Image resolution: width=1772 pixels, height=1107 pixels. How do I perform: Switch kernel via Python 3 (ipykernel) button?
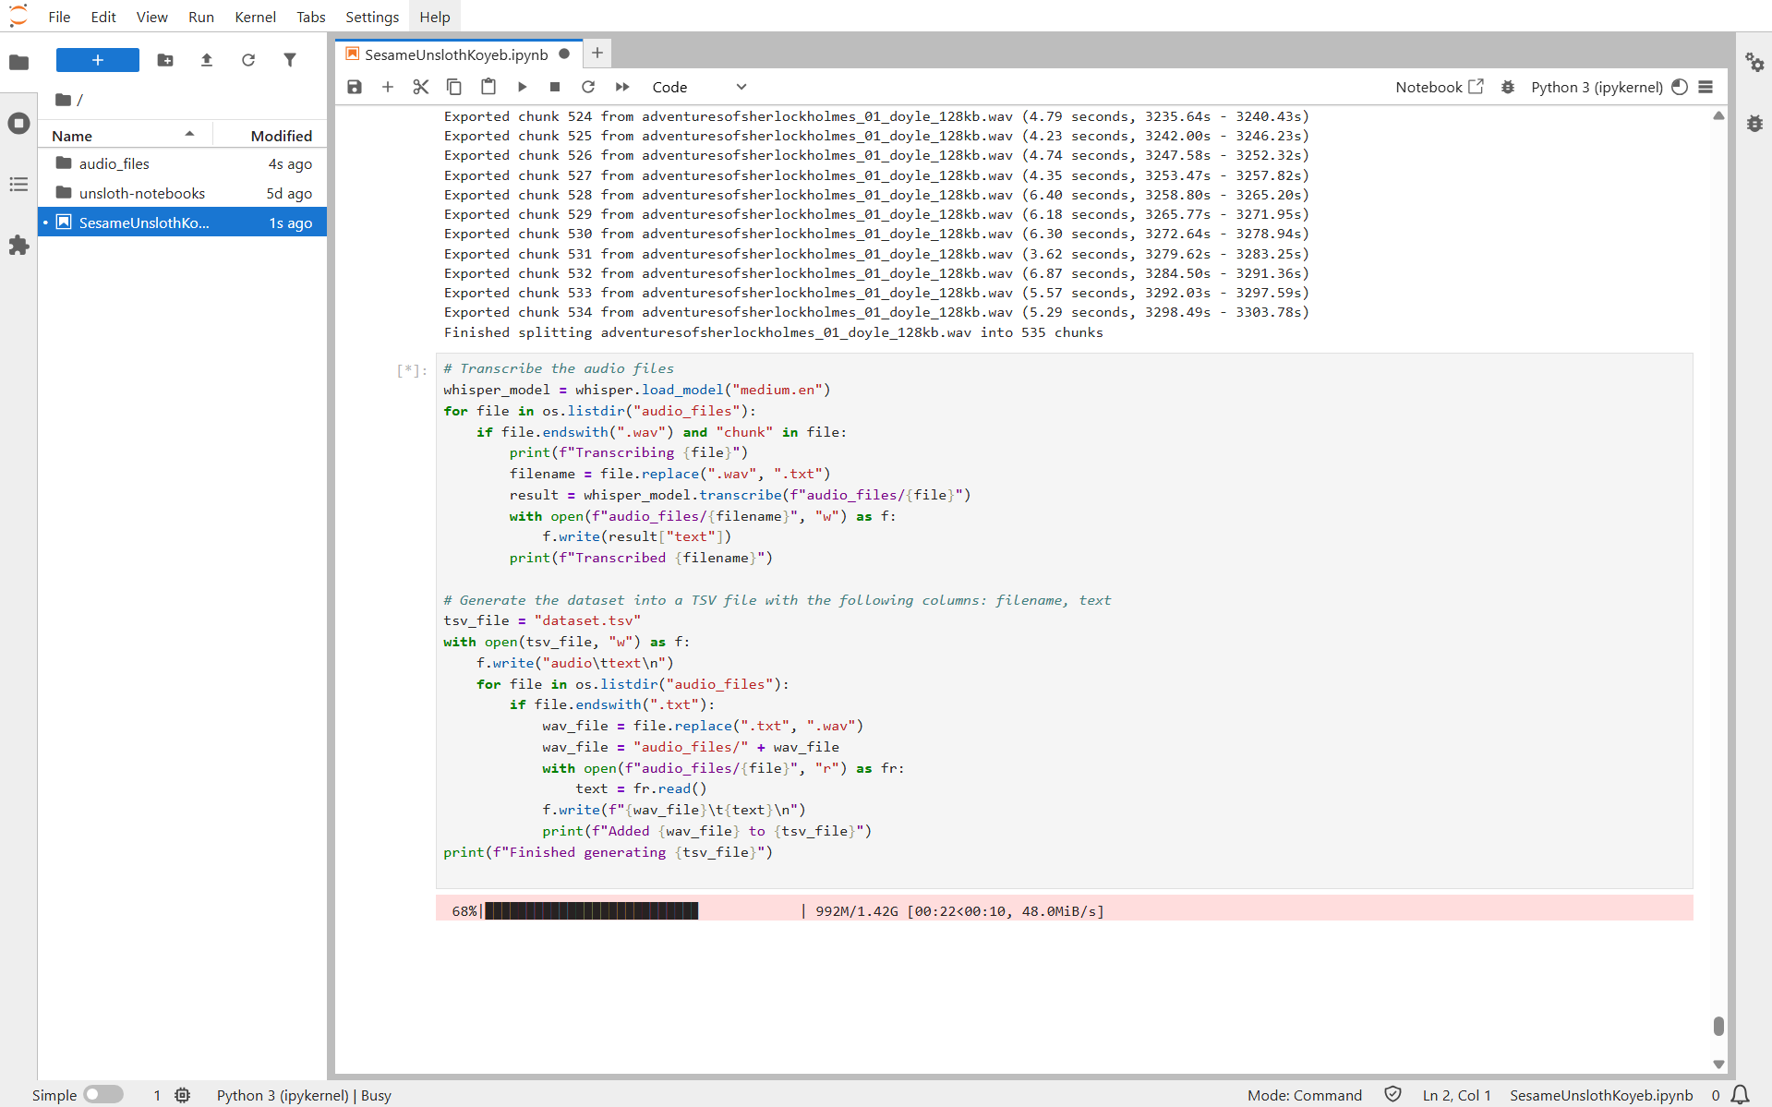pyautogui.click(x=1597, y=87)
